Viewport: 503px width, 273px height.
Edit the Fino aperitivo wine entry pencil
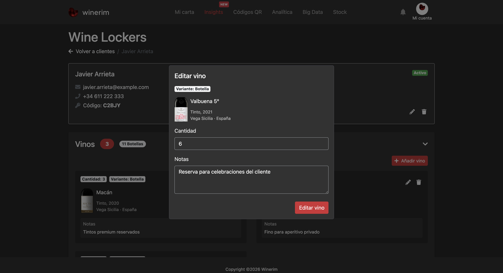(x=408, y=182)
